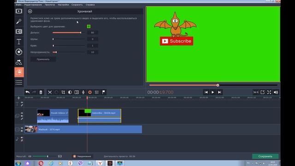Zoom out the timeline using the small scale icon
295x166 pixels.
pos(29,156)
